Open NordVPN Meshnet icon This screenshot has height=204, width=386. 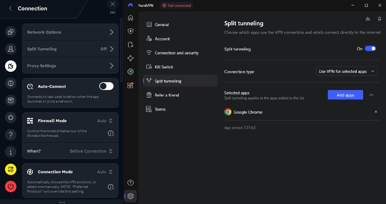click(130, 58)
